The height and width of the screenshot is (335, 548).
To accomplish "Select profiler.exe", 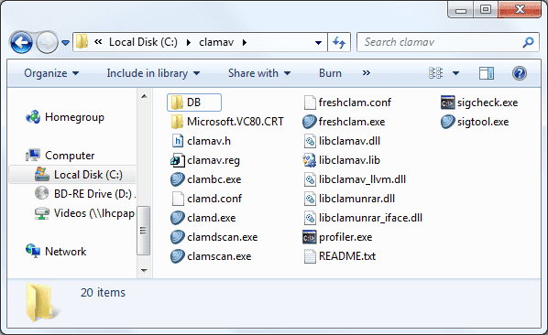I will click(x=337, y=237).
